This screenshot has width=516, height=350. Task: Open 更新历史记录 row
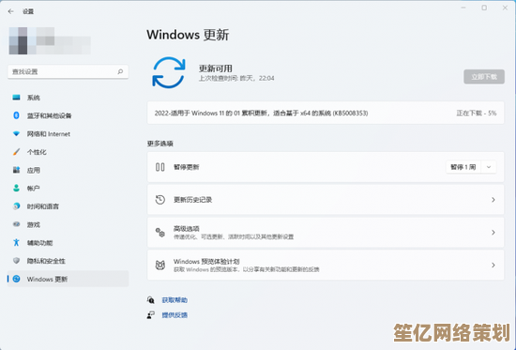(326, 200)
